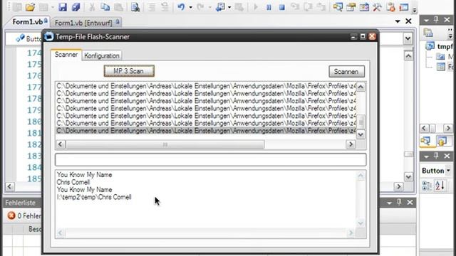
Task: Open Find in Files from the toolbar
Action: [x=135, y=6]
